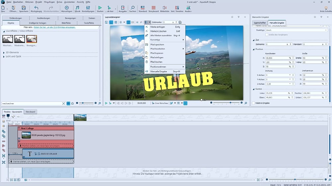
Task: Open the Punkttyp dropdown
Action: 296,30
